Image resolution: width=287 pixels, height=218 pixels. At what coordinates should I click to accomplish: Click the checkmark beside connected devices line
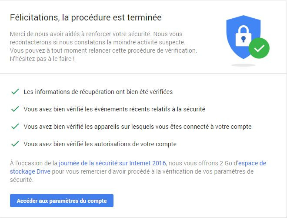(15, 127)
